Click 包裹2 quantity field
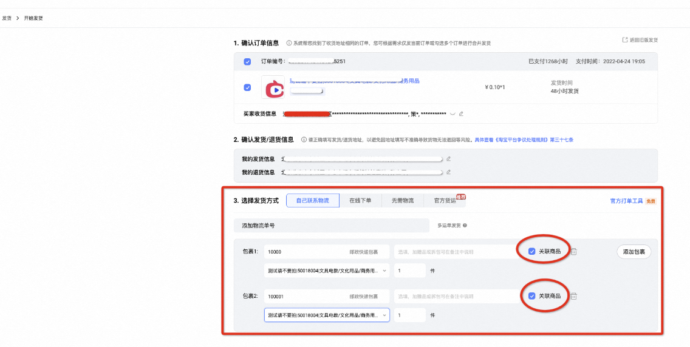Image resolution: width=690 pixels, height=347 pixels. pos(409,315)
